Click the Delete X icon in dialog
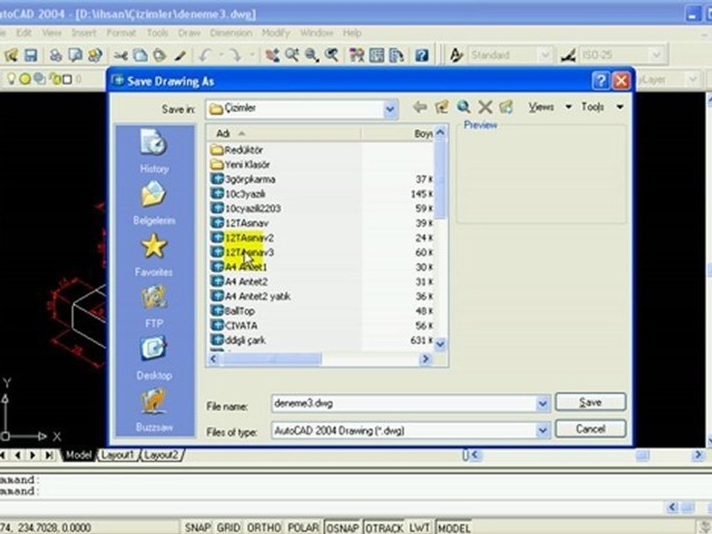This screenshot has height=534, width=712. 485,107
